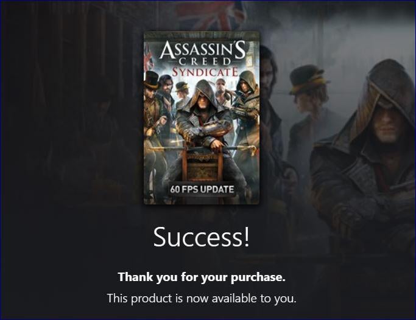
Task: Click the Thank you for your purchase text
Action: 202,277
